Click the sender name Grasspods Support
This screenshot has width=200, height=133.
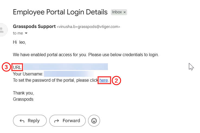pos(34,26)
